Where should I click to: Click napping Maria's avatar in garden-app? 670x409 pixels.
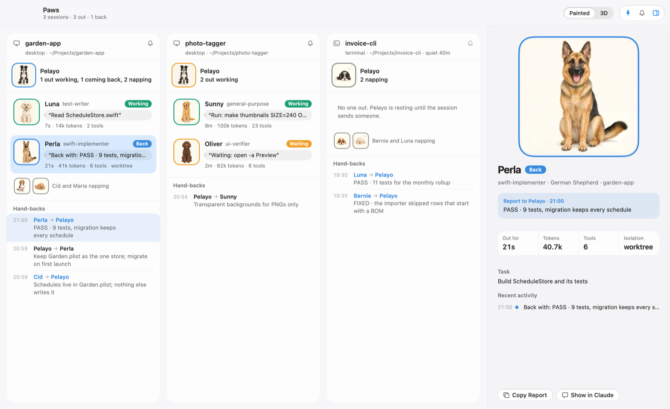(x=41, y=186)
